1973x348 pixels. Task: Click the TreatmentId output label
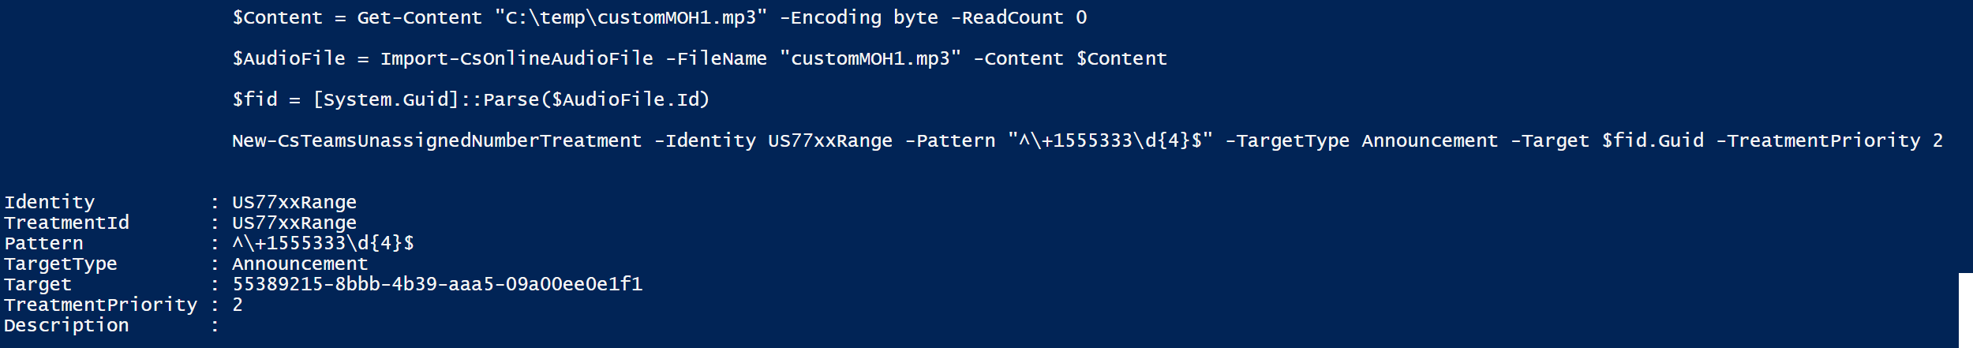coord(66,223)
